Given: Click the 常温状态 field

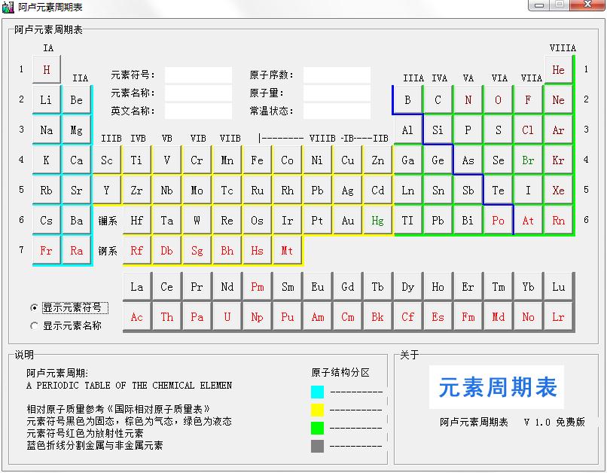Looking at the screenshot, I should (337, 111).
